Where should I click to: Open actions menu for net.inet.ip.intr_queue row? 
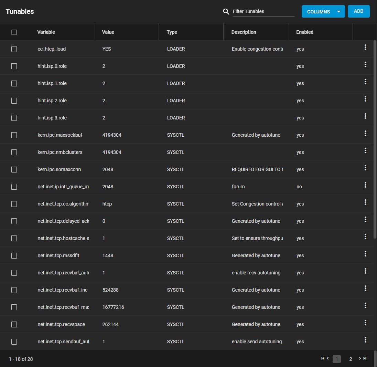(x=365, y=185)
